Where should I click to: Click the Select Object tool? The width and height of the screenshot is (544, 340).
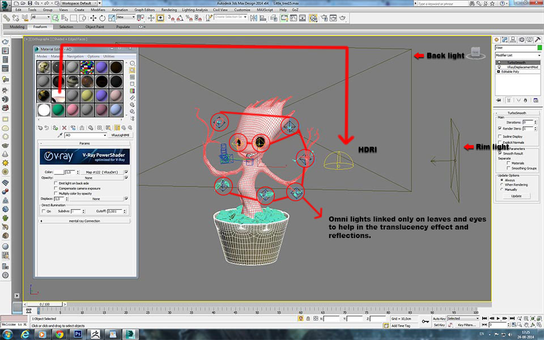56,18
